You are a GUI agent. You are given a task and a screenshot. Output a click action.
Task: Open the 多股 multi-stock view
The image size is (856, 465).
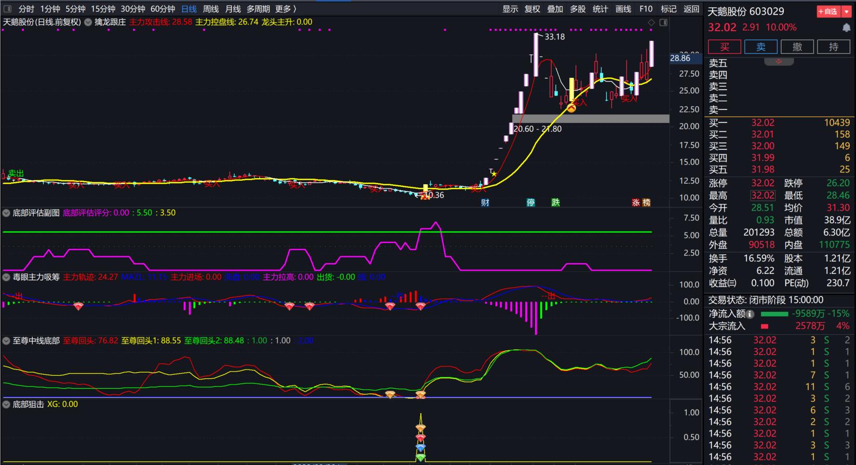pyautogui.click(x=578, y=9)
